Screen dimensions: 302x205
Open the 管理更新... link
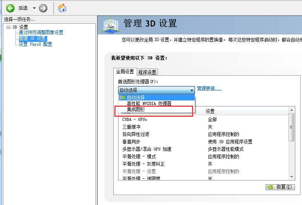click(209, 88)
